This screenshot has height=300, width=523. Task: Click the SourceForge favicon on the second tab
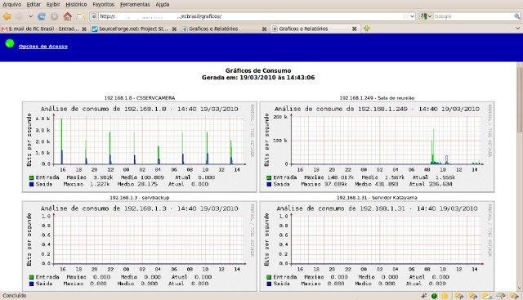95,29
